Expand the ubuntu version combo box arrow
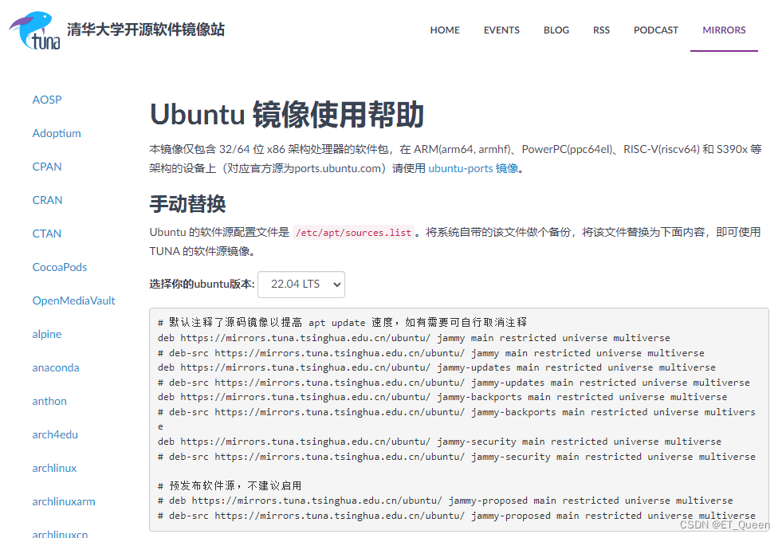This screenshot has height=538, width=782. (336, 284)
